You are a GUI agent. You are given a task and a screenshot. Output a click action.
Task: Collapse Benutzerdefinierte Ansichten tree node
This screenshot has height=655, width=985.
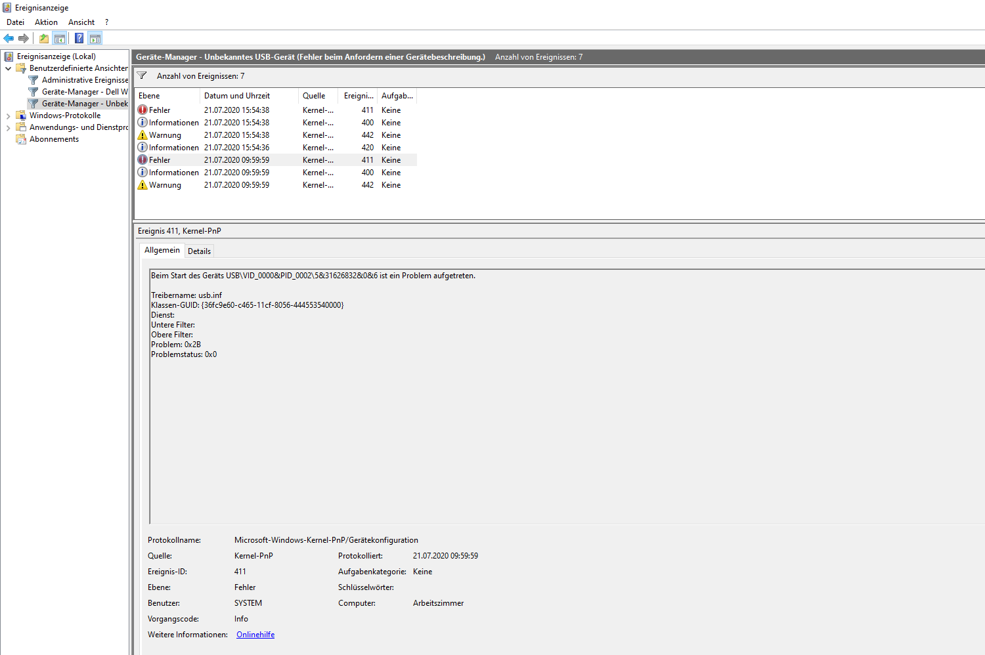8,68
